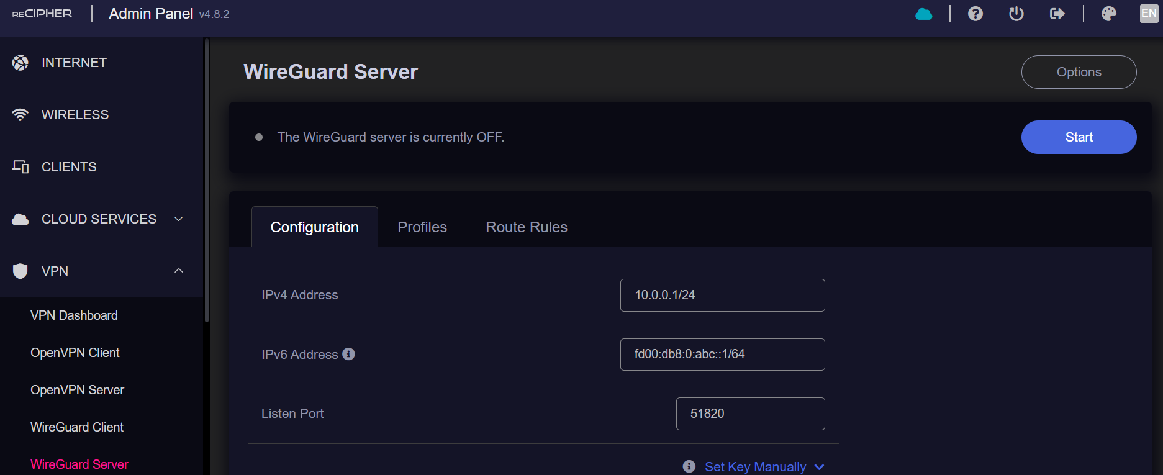Open theme palette icon
This screenshot has height=475, width=1163.
[x=1108, y=14]
